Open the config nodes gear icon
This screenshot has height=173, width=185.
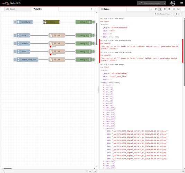pos(165,9)
